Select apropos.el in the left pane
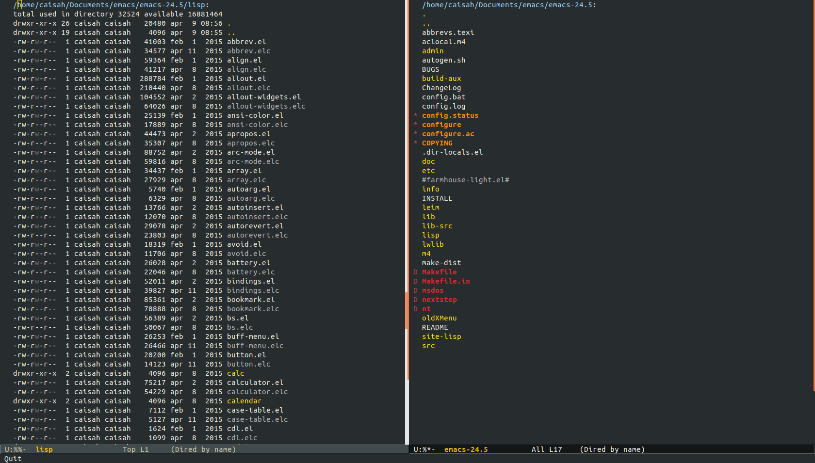This screenshot has height=463, width=815. tap(248, 134)
